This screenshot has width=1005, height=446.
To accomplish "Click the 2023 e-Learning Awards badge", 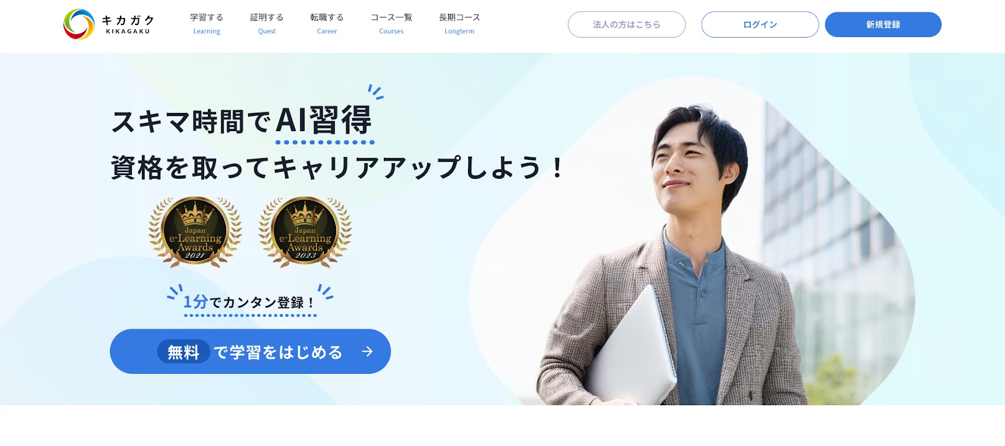I will (305, 231).
